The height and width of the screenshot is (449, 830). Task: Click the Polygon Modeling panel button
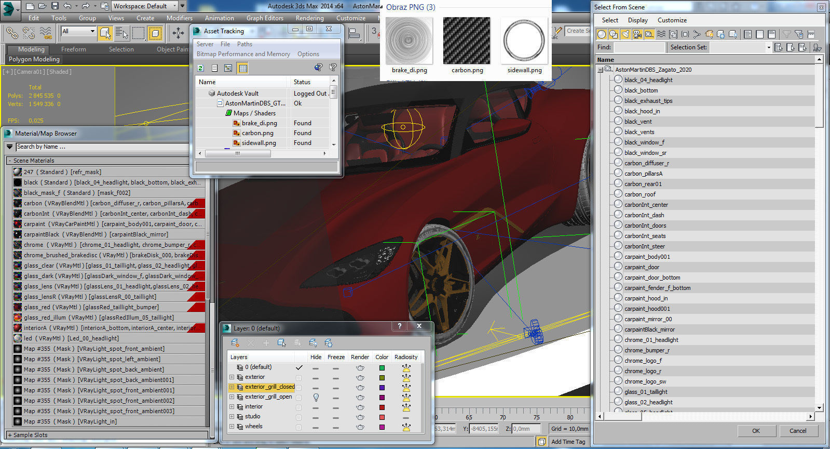34,59
